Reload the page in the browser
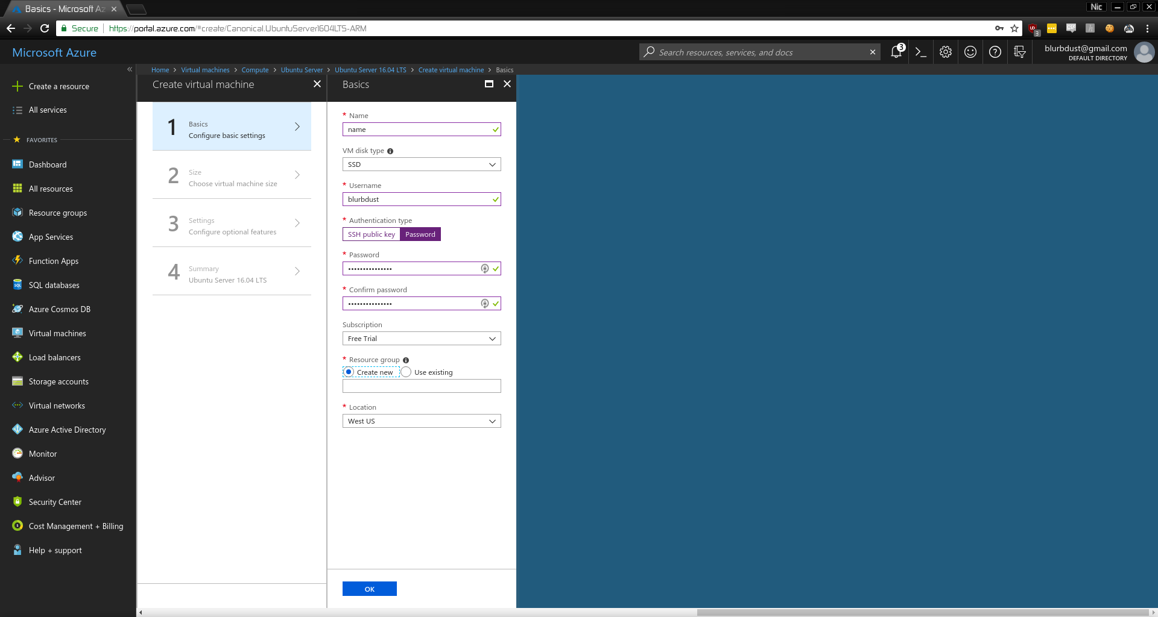 (x=45, y=28)
